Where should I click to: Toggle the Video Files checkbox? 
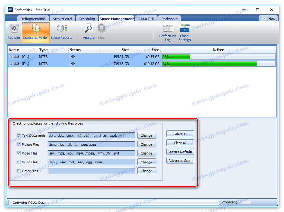coord(19,153)
